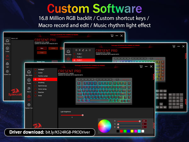189x142 pixels.
Task: Adjust the Light Brightness slider
Action: coord(83,115)
